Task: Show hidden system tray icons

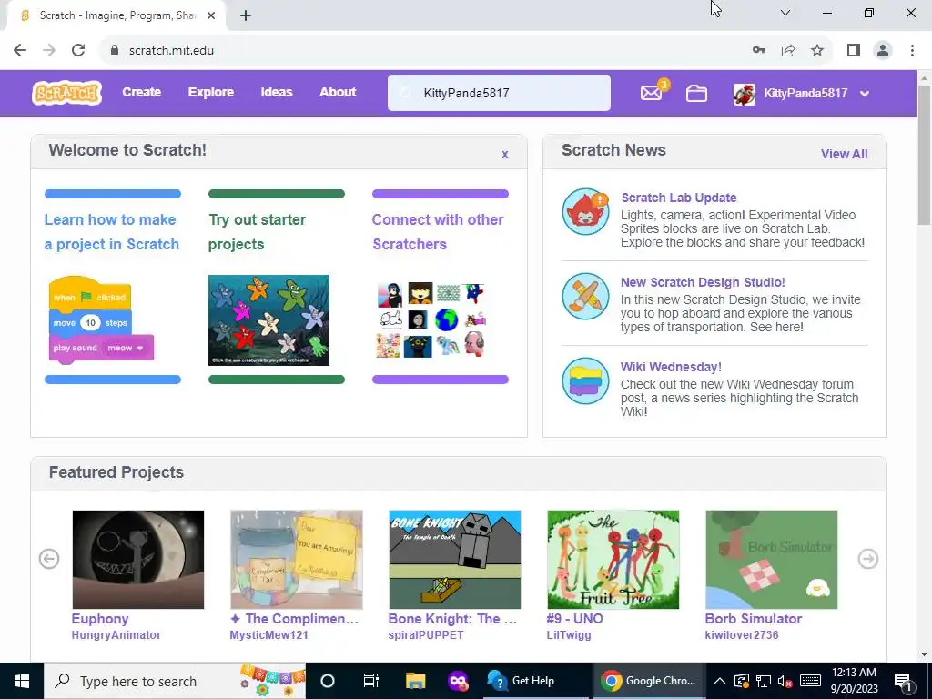Action: tap(719, 681)
